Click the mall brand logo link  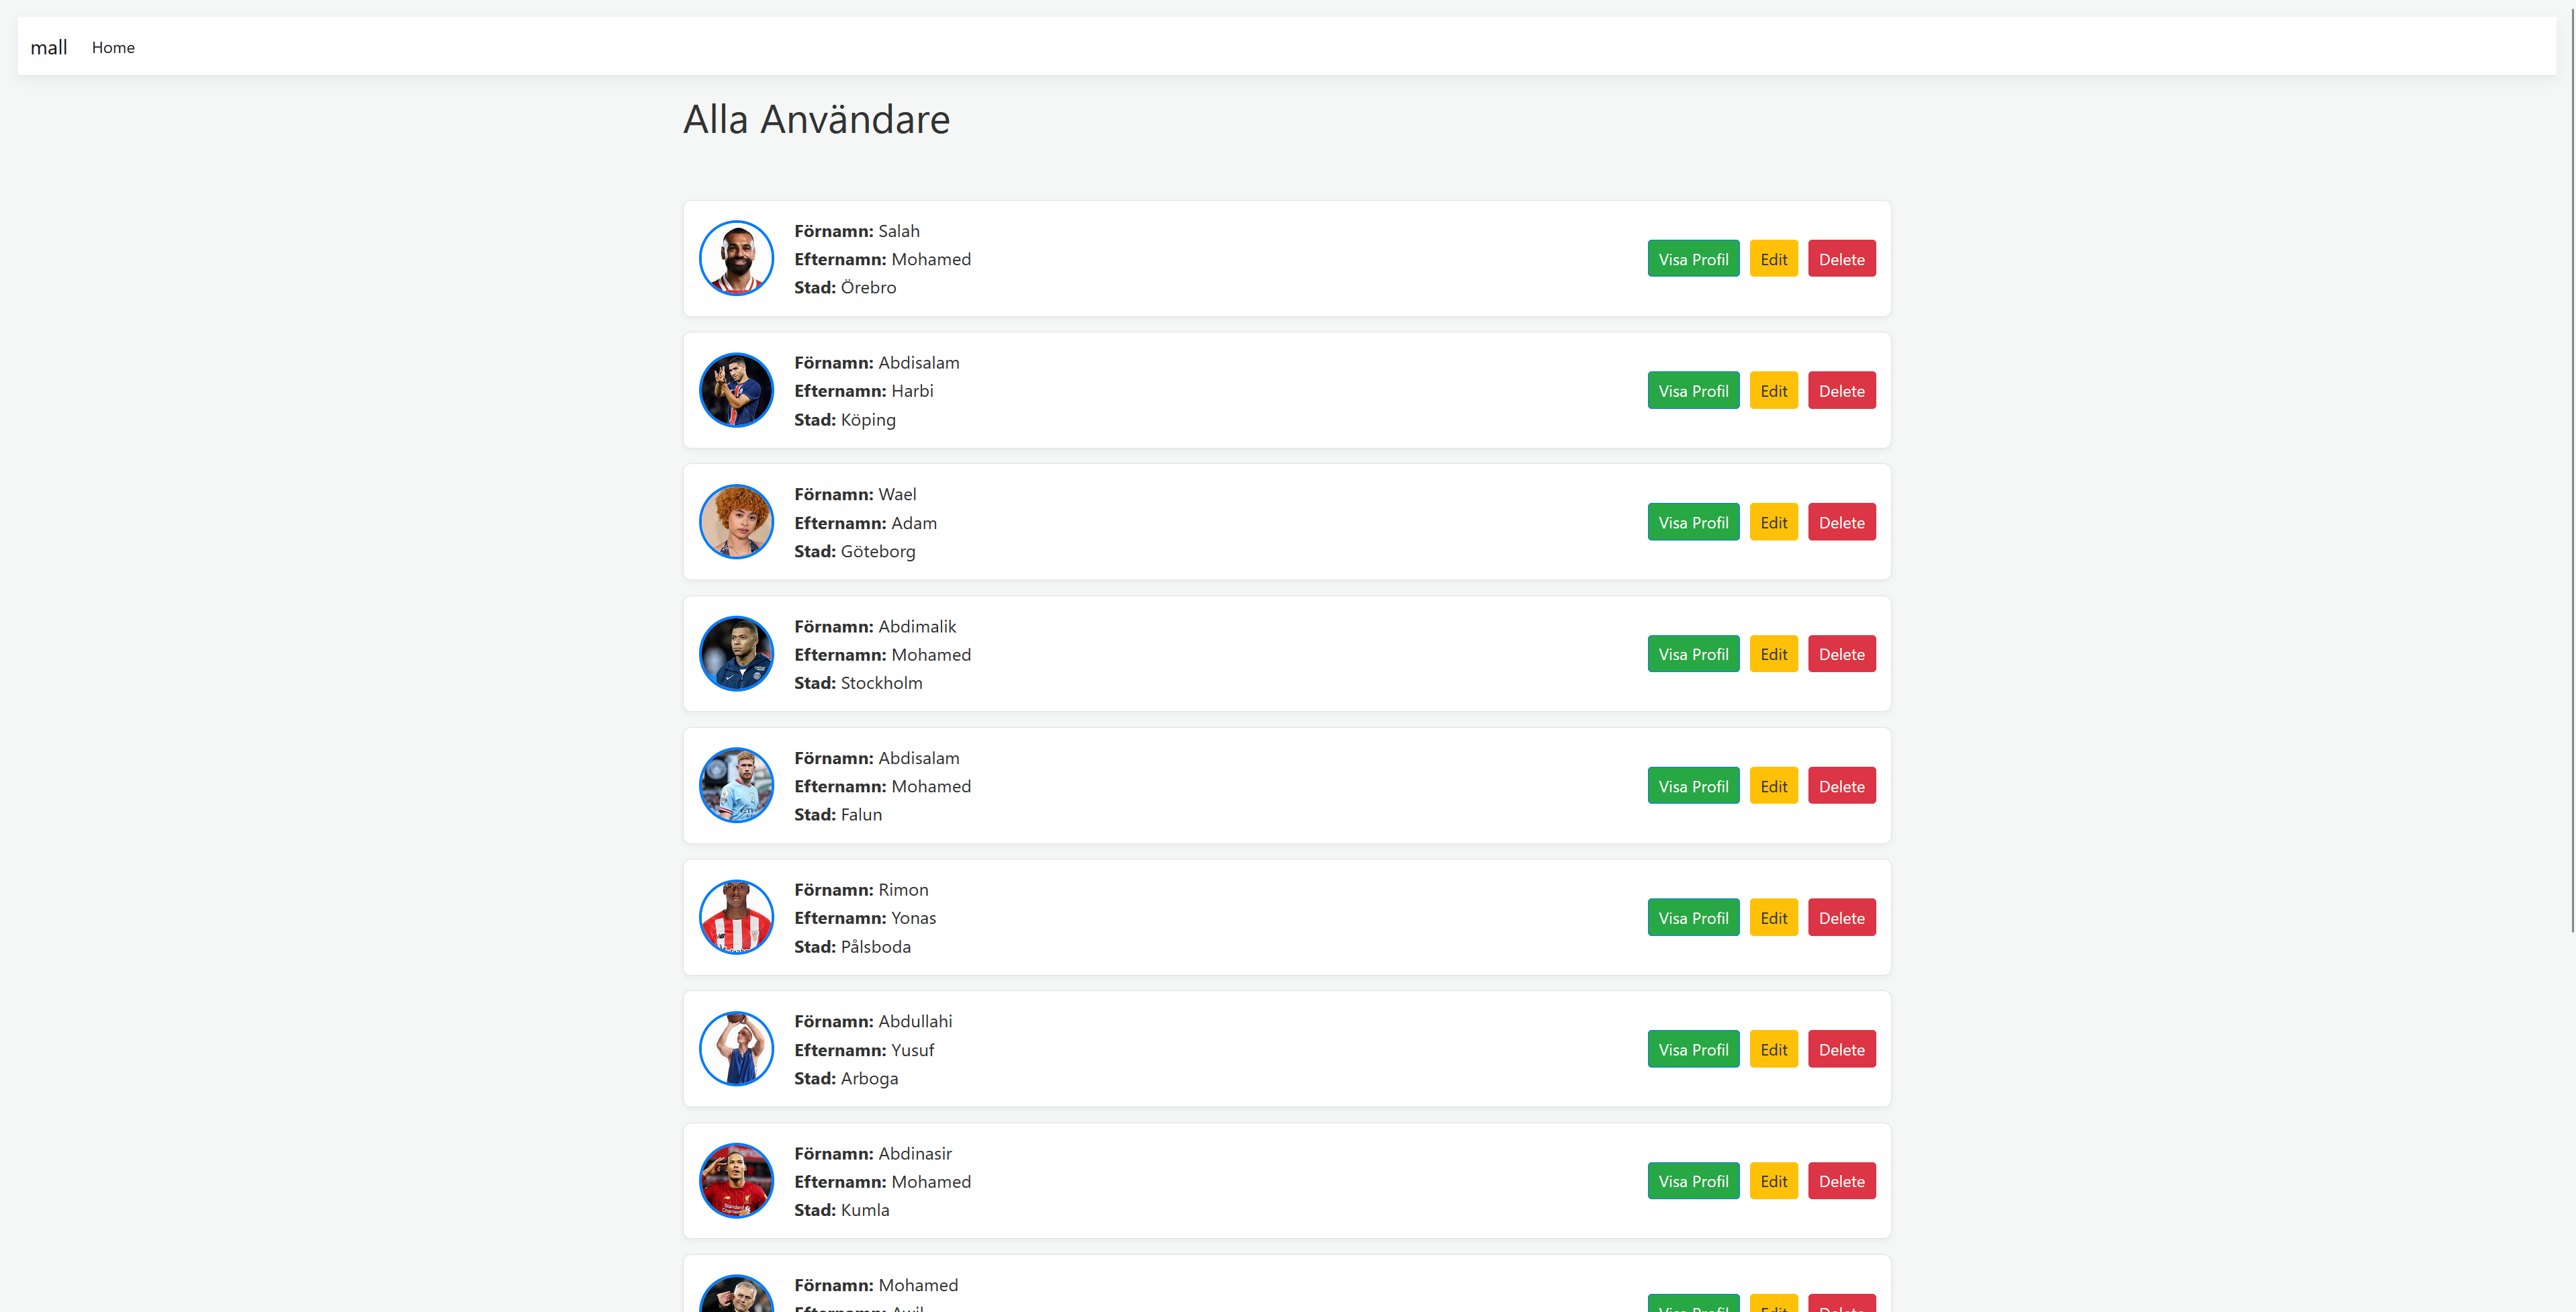click(49, 47)
